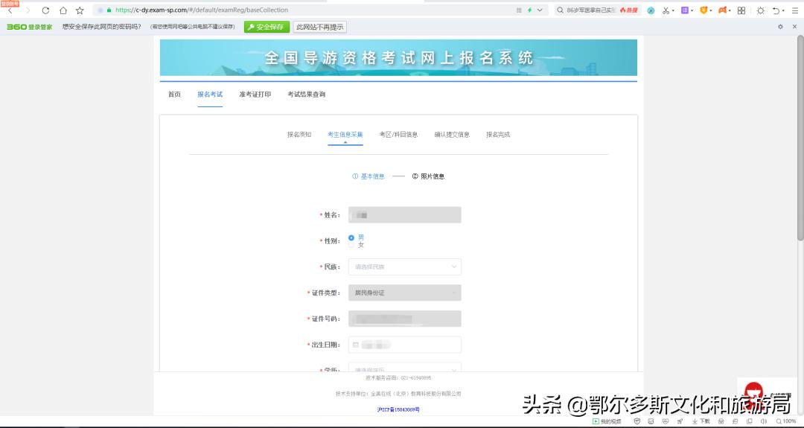
Task: Open the browser hamburger main menu
Action: click(x=795, y=10)
